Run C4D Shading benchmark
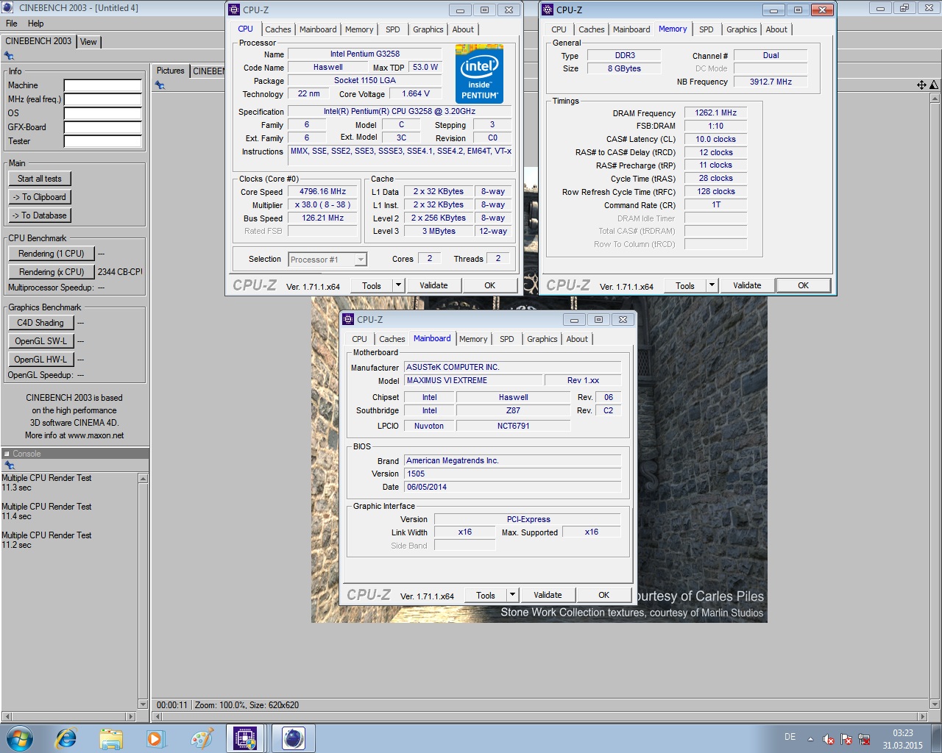This screenshot has width=942, height=753. coord(40,323)
